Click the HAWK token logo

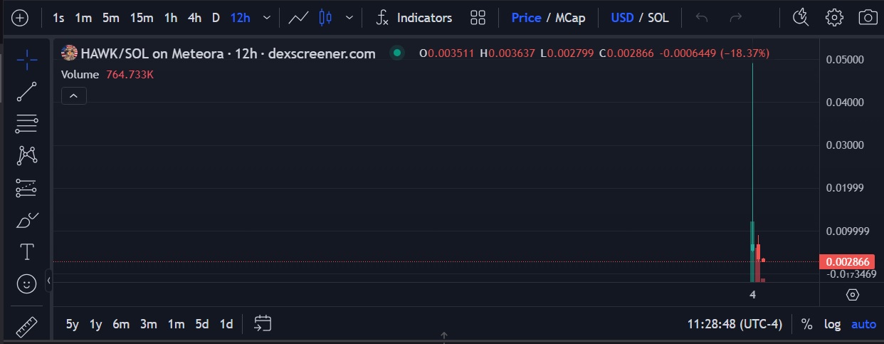[x=69, y=53]
